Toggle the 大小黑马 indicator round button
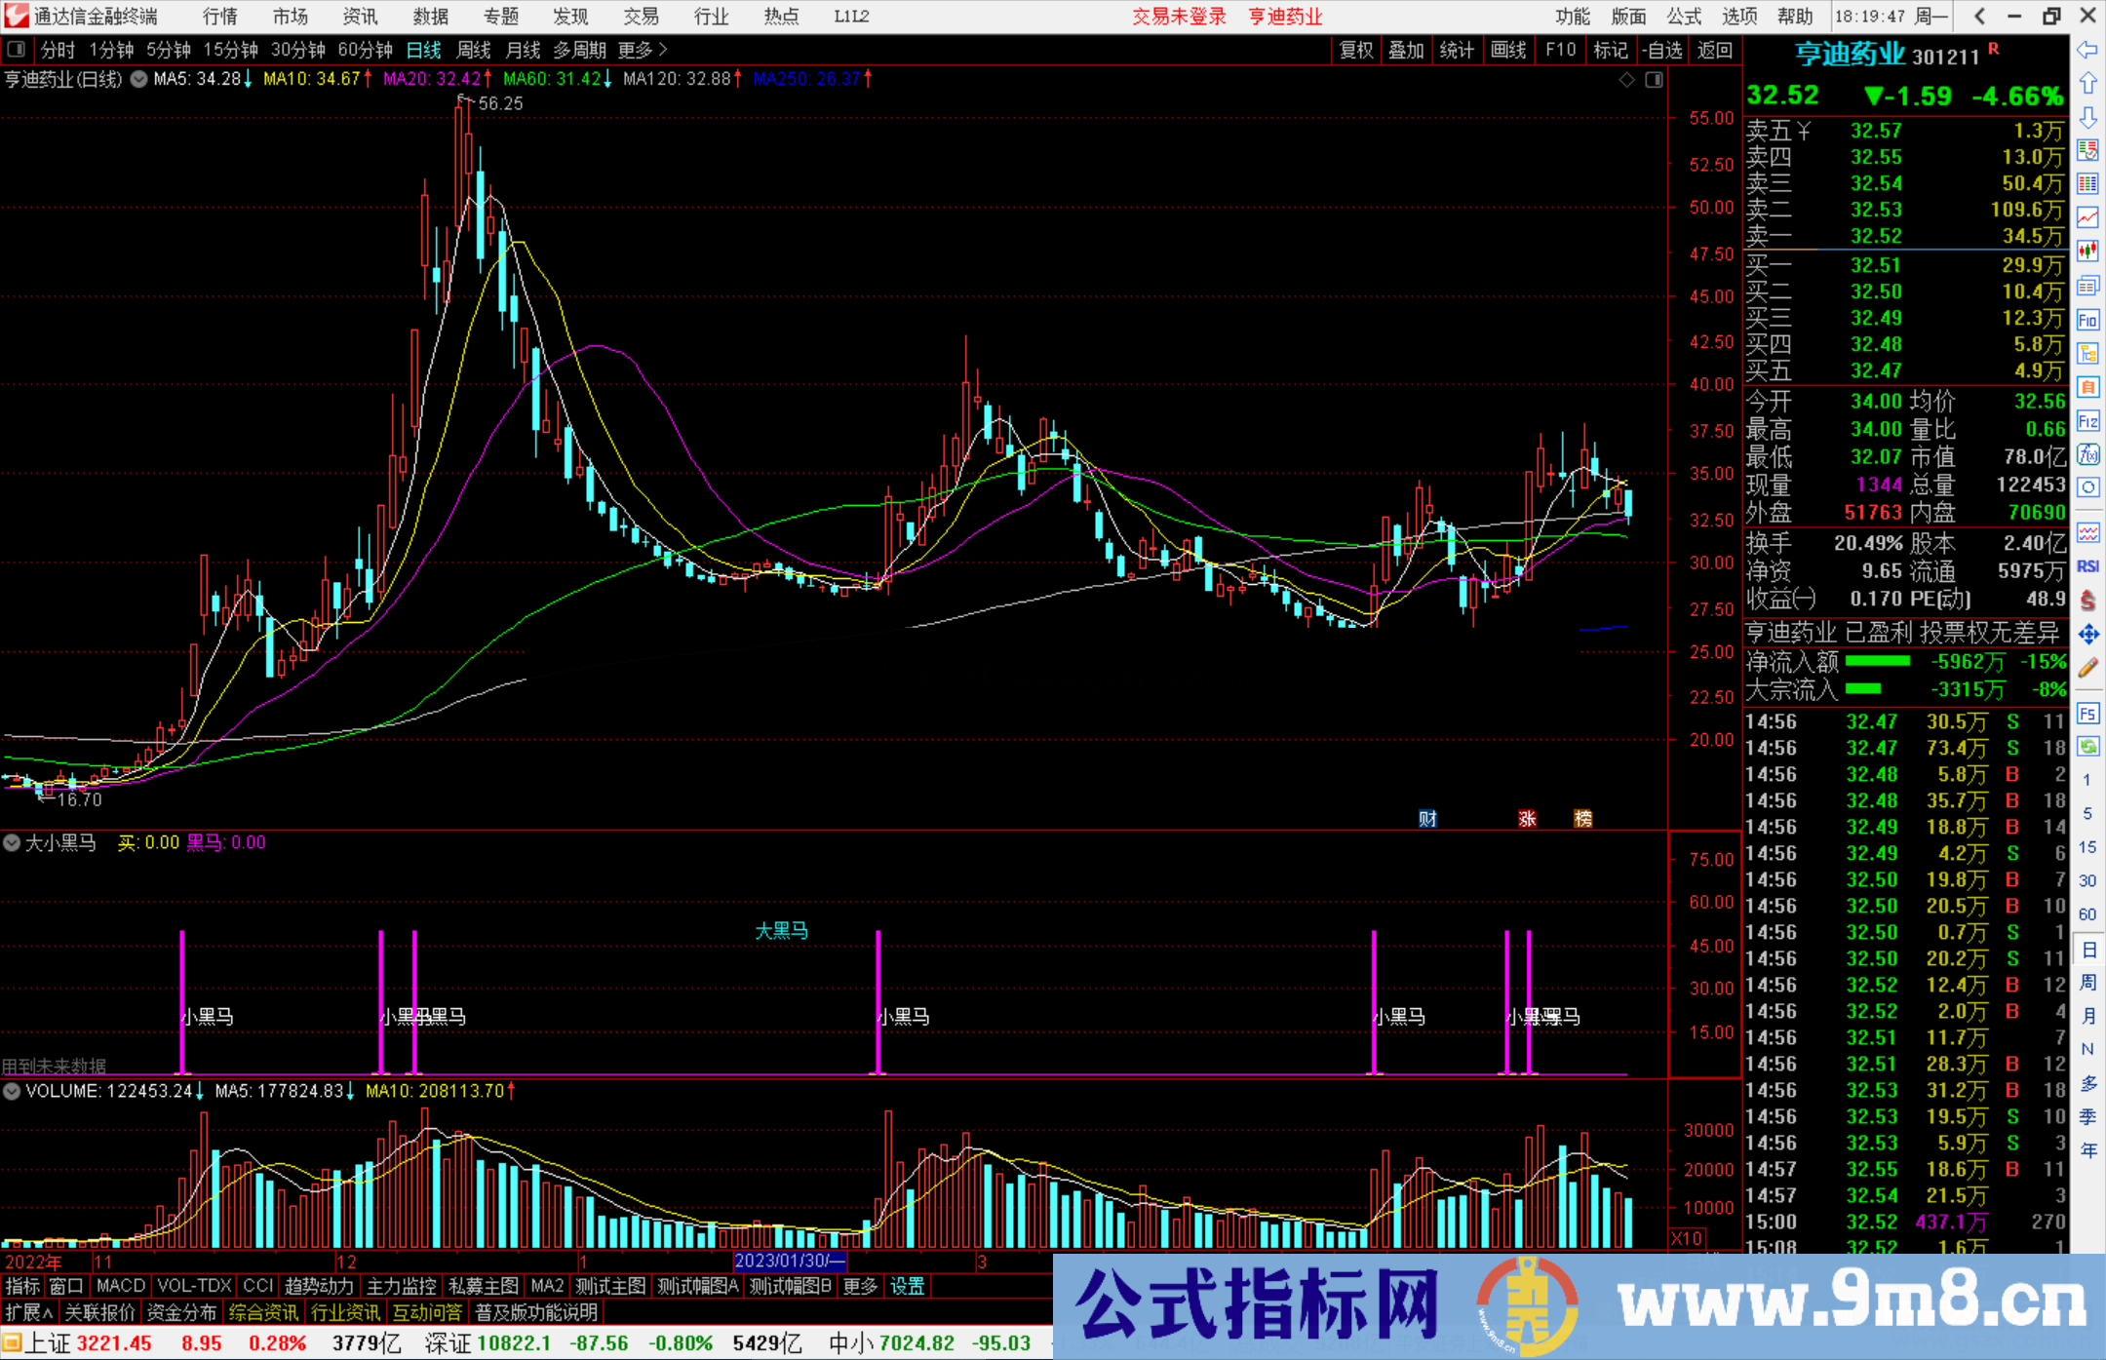2106x1360 pixels. (12, 842)
